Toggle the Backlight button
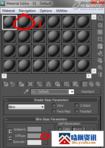Viewport: 105px width, 148px height. (x=100, y=25)
